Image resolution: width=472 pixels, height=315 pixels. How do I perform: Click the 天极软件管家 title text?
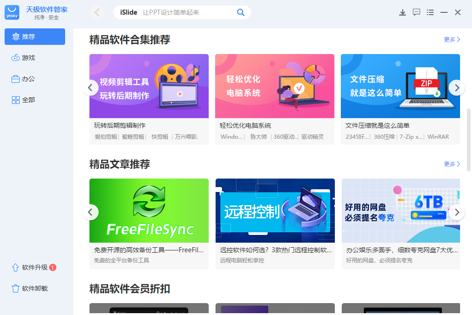click(47, 9)
